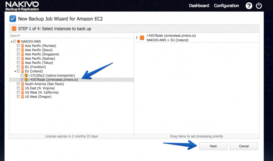The height and width of the screenshot is (161, 273).
Task: Check the i-27c32bc2 nakivo-transporter checkbox
Action: (22, 75)
